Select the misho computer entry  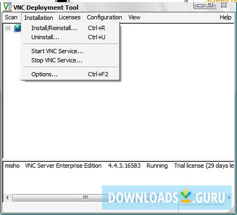pos(12,166)
